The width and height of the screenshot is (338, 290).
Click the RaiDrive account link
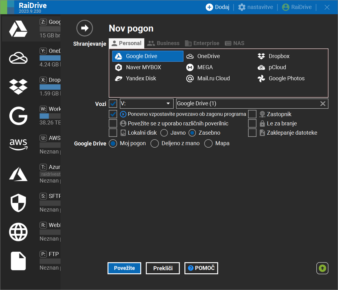click(301, 7)
